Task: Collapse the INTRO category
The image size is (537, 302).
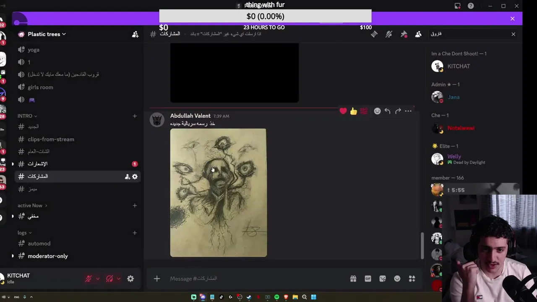Action: click(x=27, y=116)
